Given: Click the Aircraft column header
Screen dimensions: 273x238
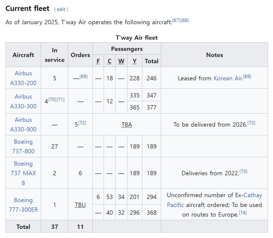Looking at the screenshot, I should (x=23, y=55).
